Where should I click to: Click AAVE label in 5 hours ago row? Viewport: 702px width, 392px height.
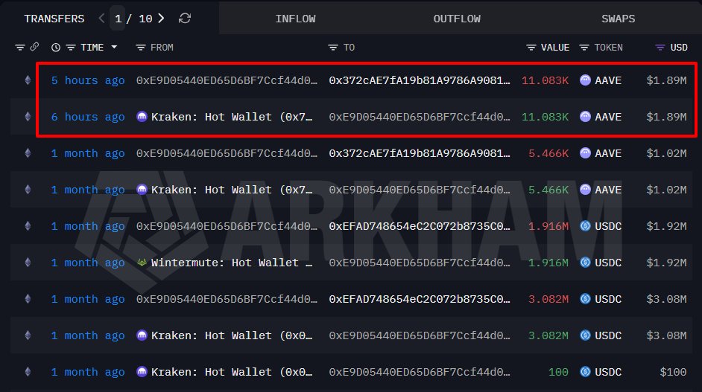(608, 80)
